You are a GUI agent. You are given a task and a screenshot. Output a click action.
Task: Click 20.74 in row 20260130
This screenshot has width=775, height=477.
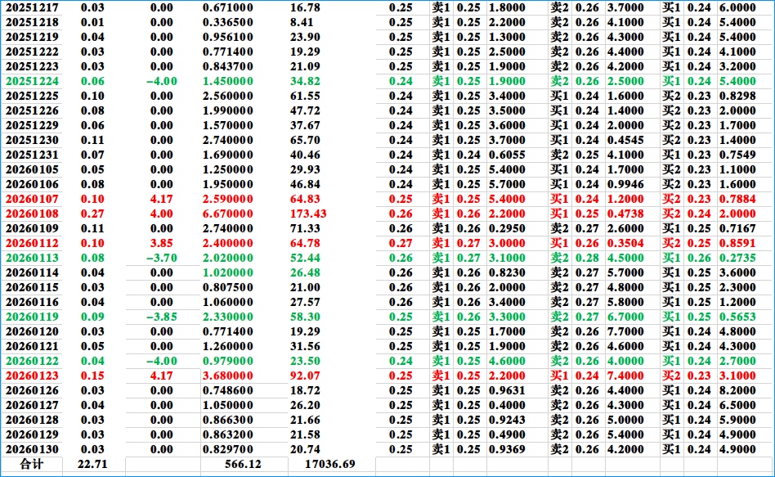coord(305,449)
